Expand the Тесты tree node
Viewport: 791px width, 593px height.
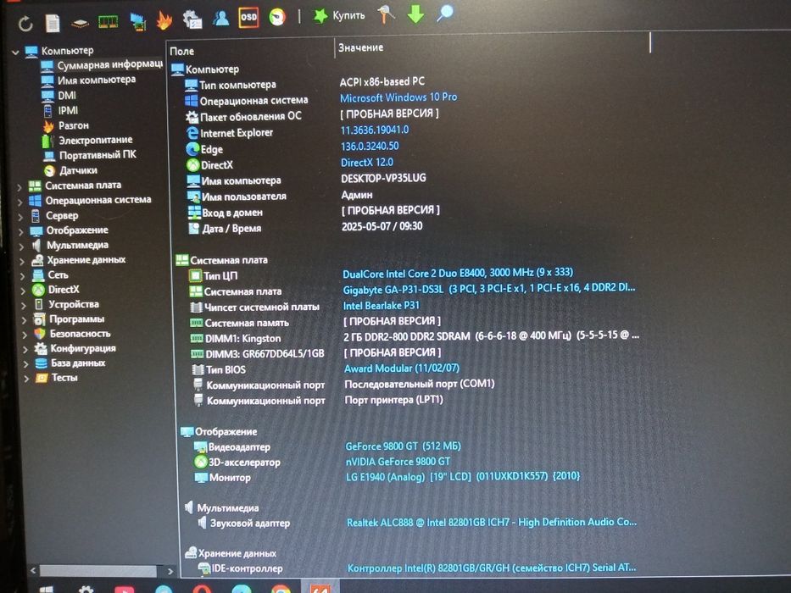pyautogui.click(x=26, y=378)
